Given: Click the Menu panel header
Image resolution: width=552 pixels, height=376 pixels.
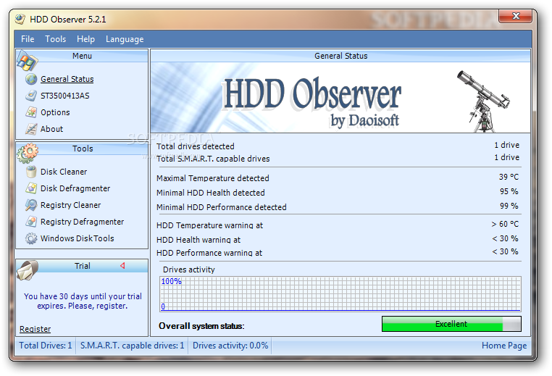Looking at the screenshot, I should 82,56.
